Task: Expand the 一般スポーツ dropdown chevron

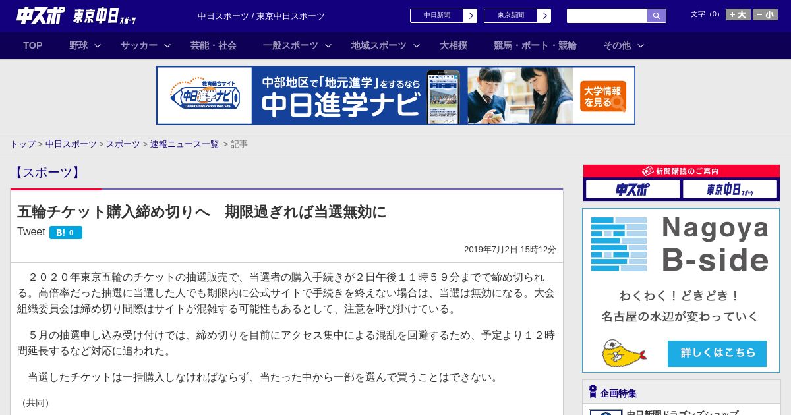Action: pyautogui.click(x=328, y=45)
